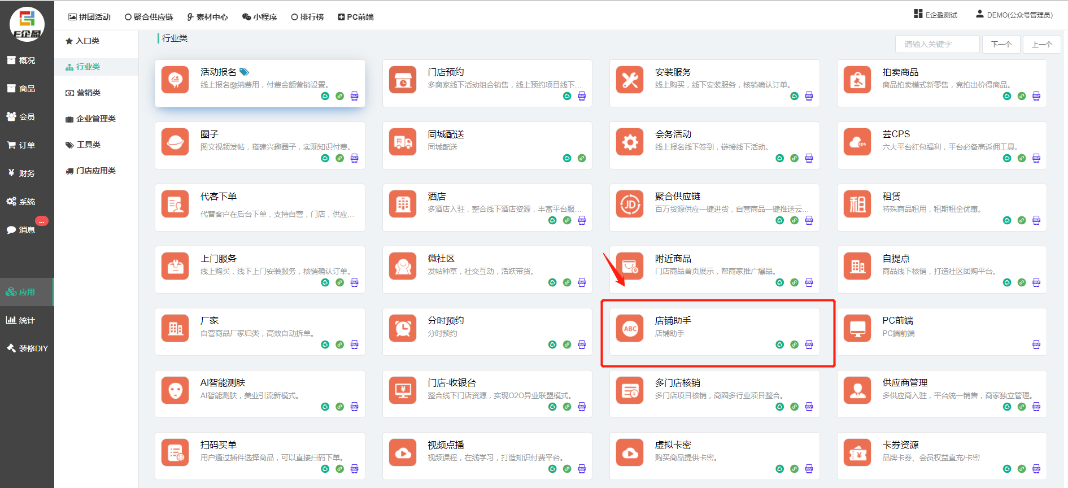Click the 租赁 rental app icon
Image resolution: width=1068 pixels, height=488 pixels.
(x=857, y=204)
